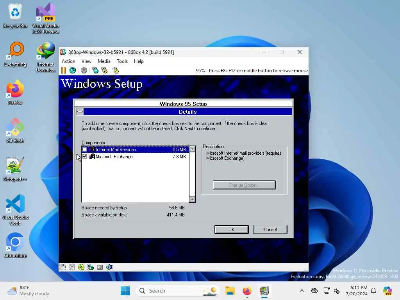Open the Windows Start menu

pyautogui.click(x=125, y=291)
